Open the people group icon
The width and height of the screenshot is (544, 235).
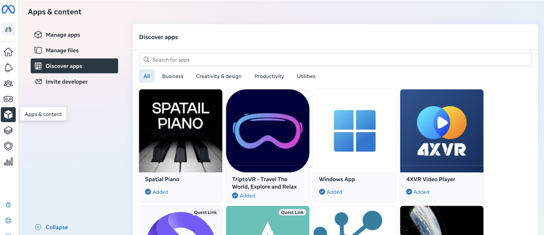pos(8,83)
